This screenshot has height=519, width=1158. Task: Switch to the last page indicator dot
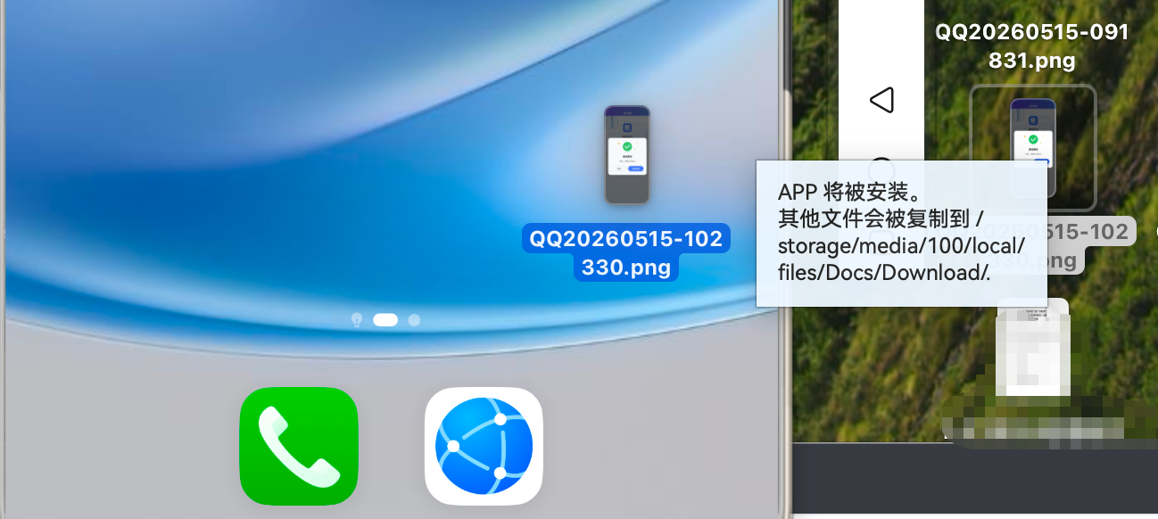click(x=414, y=319)
